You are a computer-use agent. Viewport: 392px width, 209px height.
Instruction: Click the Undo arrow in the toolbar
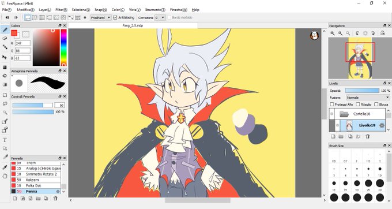click(x=7, y=17)
